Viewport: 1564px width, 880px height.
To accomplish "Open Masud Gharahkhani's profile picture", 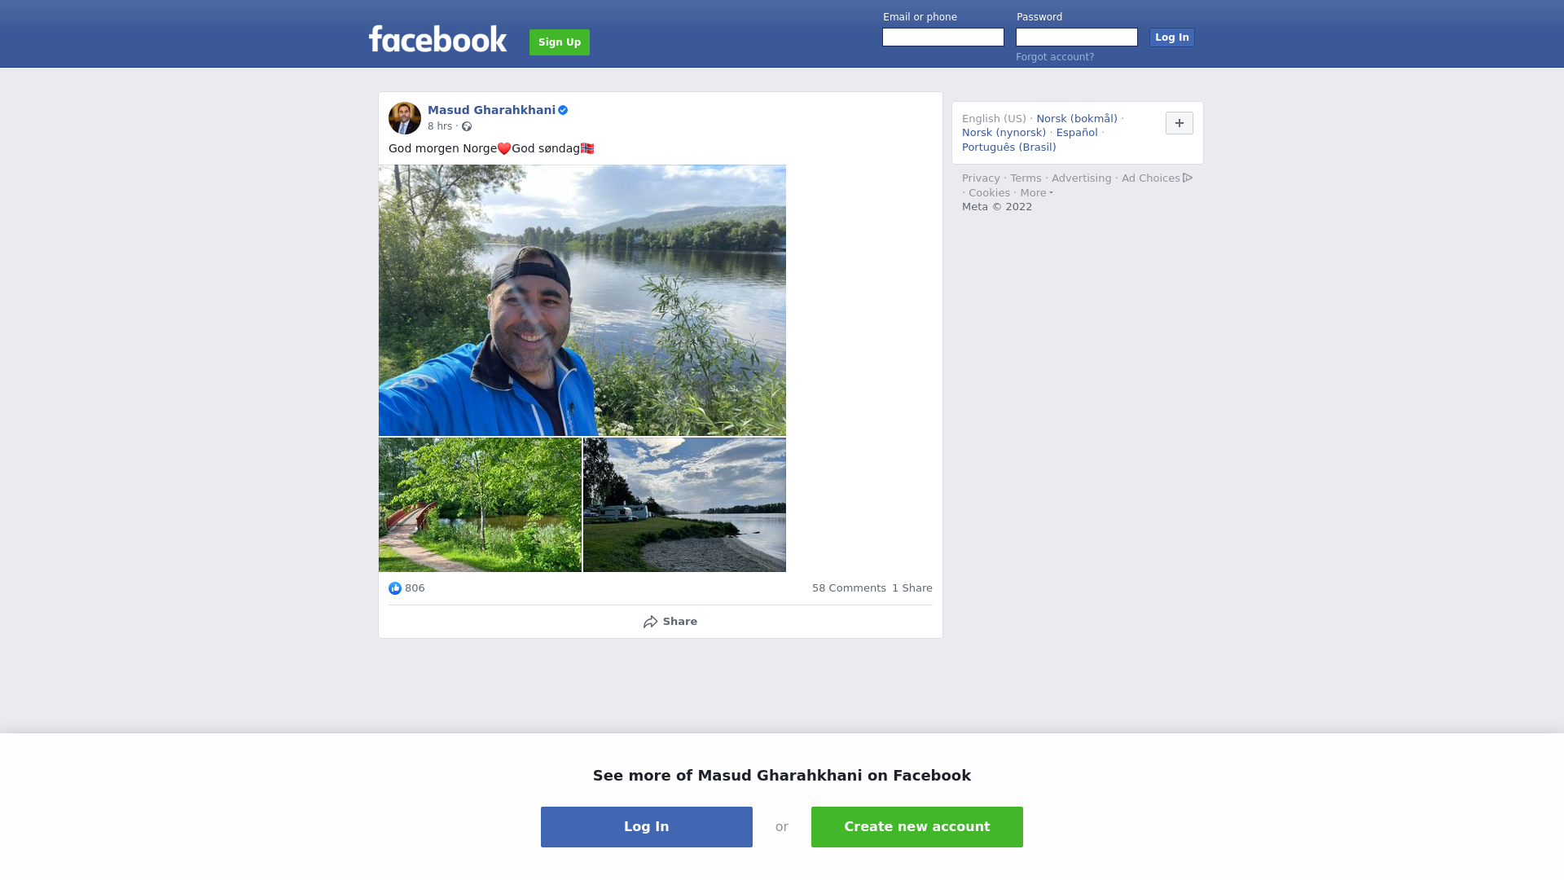I will click(405, 118).
